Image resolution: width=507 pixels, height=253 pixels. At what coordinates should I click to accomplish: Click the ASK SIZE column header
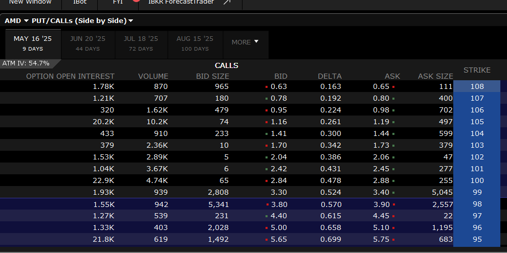435,76
